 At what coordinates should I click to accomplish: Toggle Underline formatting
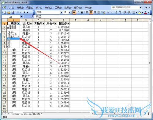82,13
